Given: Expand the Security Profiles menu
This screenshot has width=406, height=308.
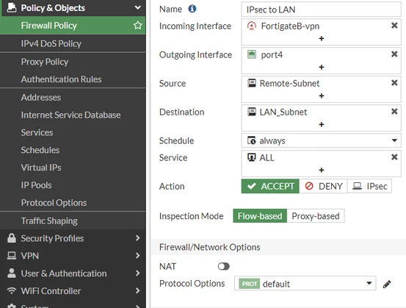Looking at the screenshot, I should [138, 238].
